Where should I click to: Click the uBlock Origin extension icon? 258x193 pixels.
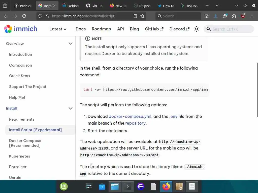[x=243, y=16]
